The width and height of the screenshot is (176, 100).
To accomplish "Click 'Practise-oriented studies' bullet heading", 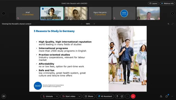I will click(54, 55).
